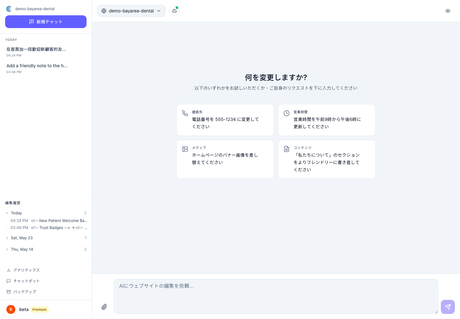Click the globe icon in site selector
The image size is (460, 319).
[x=104, y=11]
